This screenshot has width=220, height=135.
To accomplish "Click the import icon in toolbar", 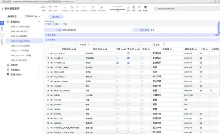I will click(128, 7).
